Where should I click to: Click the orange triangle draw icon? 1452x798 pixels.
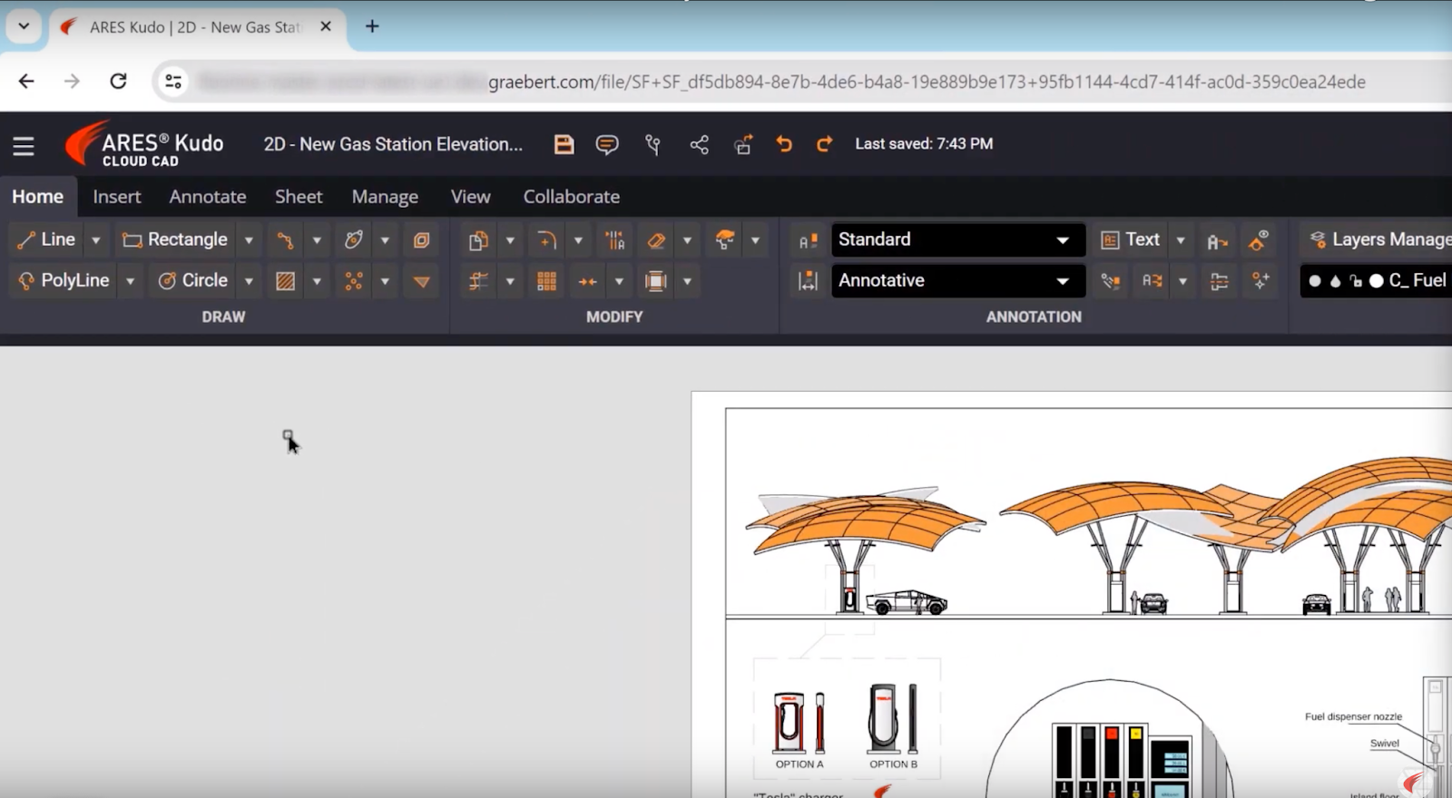[x=421, y=281]
